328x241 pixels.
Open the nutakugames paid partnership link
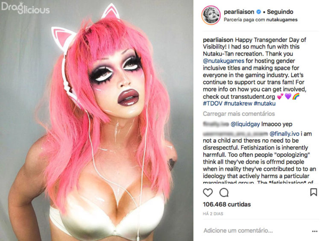click(x=282, y=20)
